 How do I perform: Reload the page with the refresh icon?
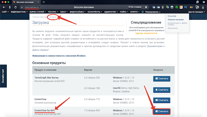click(16, 7)
